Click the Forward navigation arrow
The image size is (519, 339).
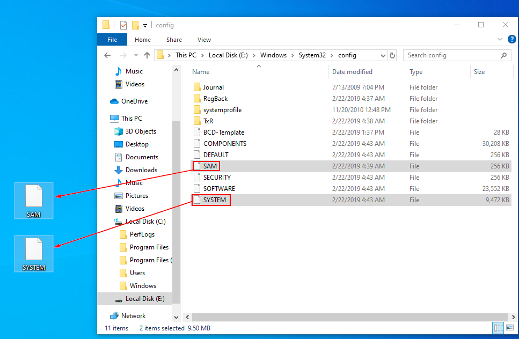(x=123, y=55)
